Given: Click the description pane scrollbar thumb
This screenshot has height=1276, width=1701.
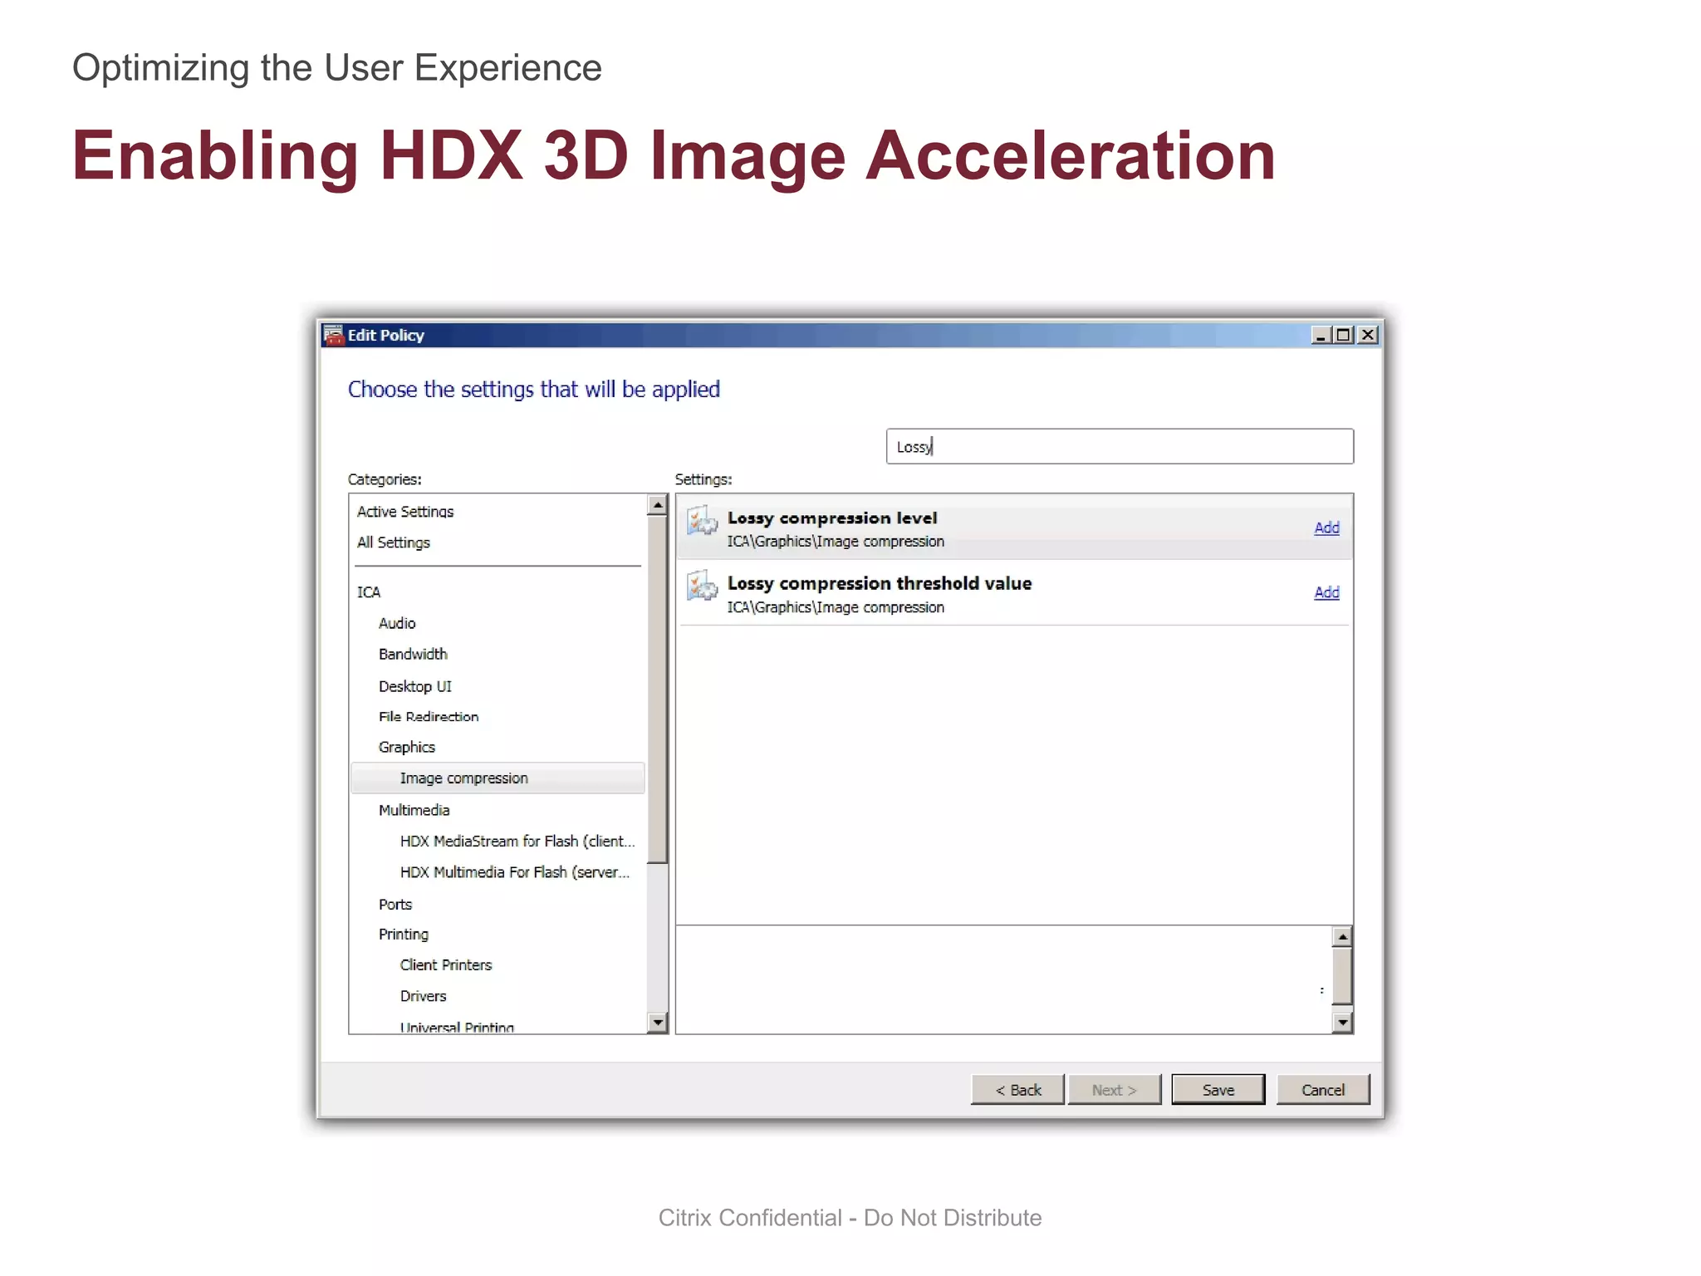Looking at the screenshot, I should click(x=1342, y=976).
